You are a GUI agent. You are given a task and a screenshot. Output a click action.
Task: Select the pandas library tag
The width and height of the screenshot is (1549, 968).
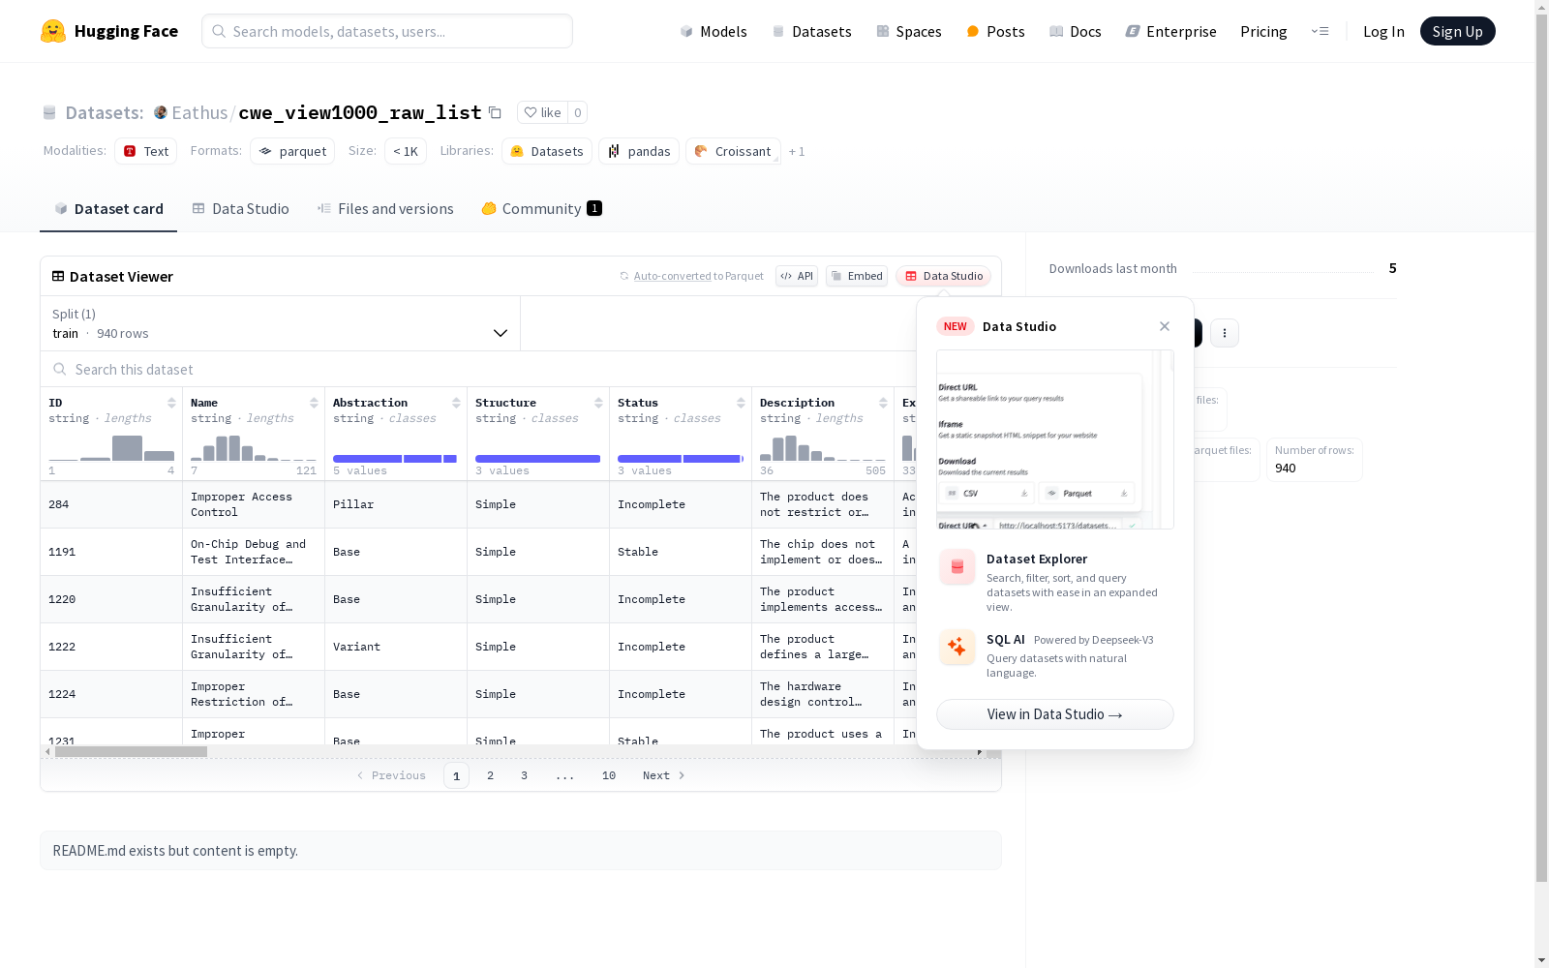point(639,151)
